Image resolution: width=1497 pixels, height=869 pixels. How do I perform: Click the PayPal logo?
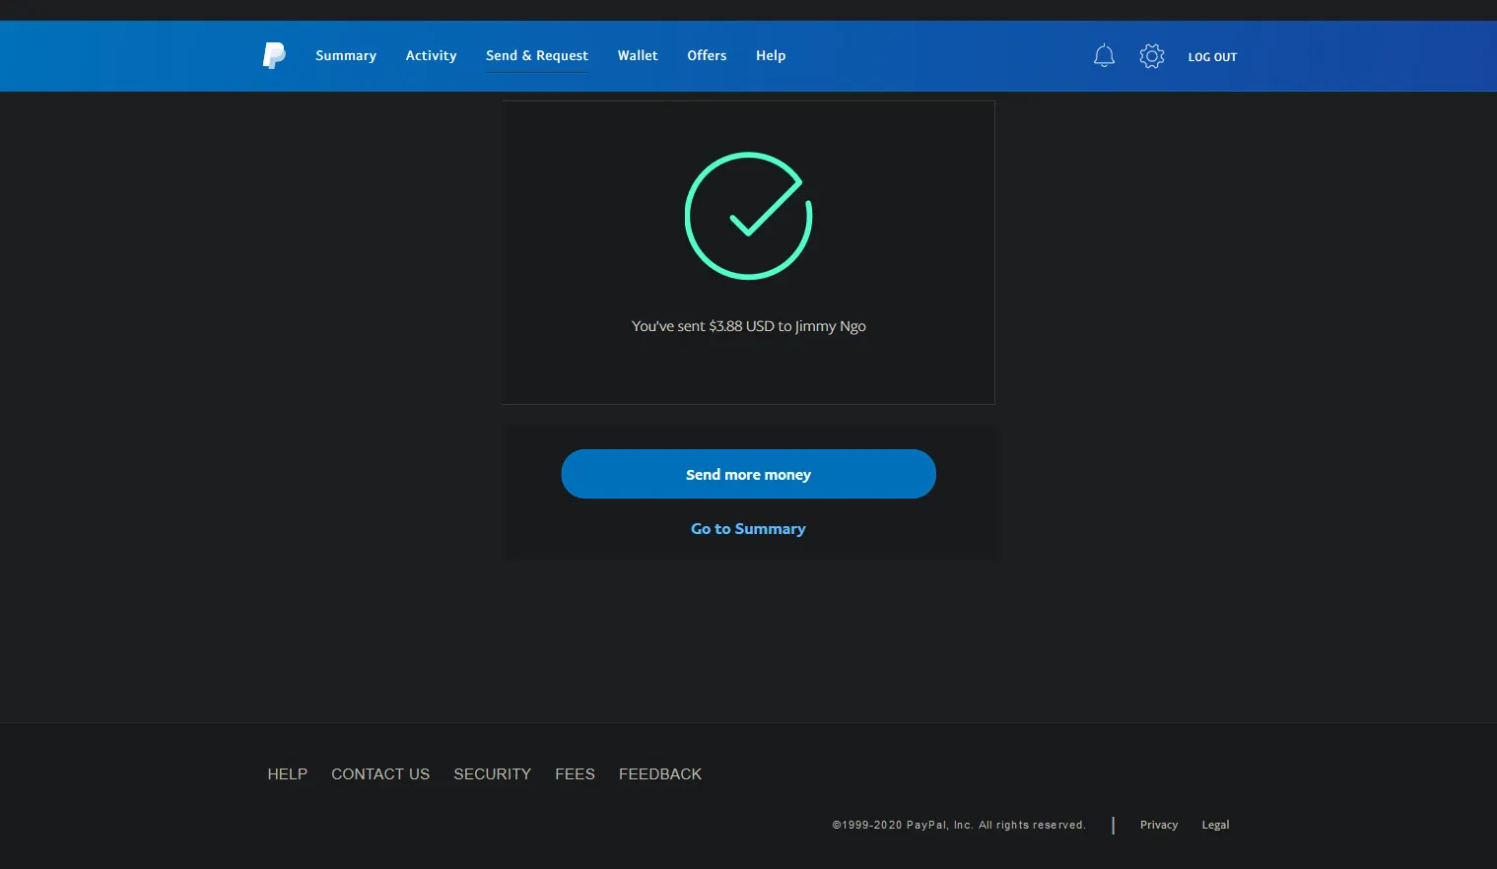pyautogui.click(x=274, y=55)
